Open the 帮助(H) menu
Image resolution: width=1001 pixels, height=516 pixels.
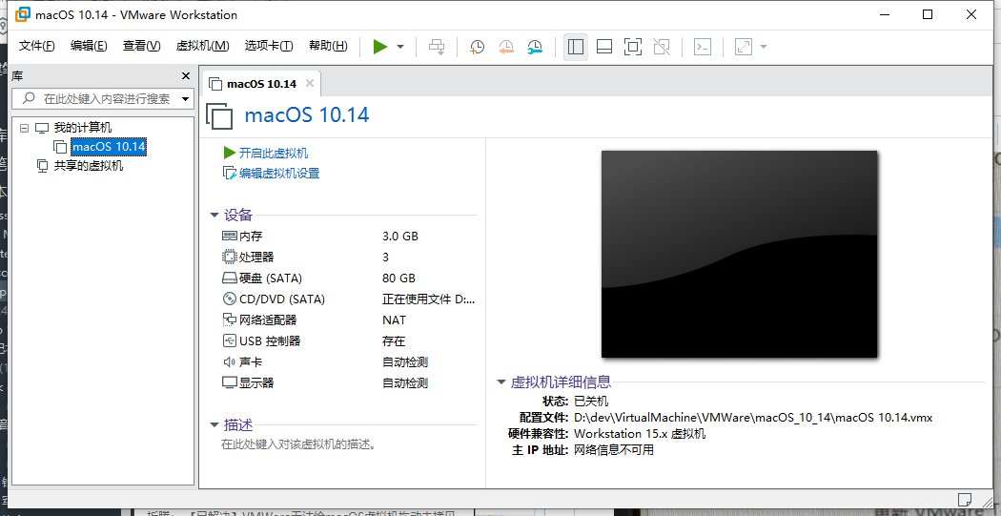[328, 46]
